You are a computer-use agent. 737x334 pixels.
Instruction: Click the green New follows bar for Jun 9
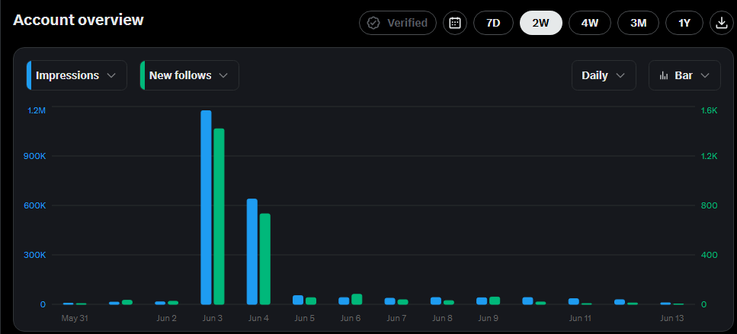coord(495,301)
